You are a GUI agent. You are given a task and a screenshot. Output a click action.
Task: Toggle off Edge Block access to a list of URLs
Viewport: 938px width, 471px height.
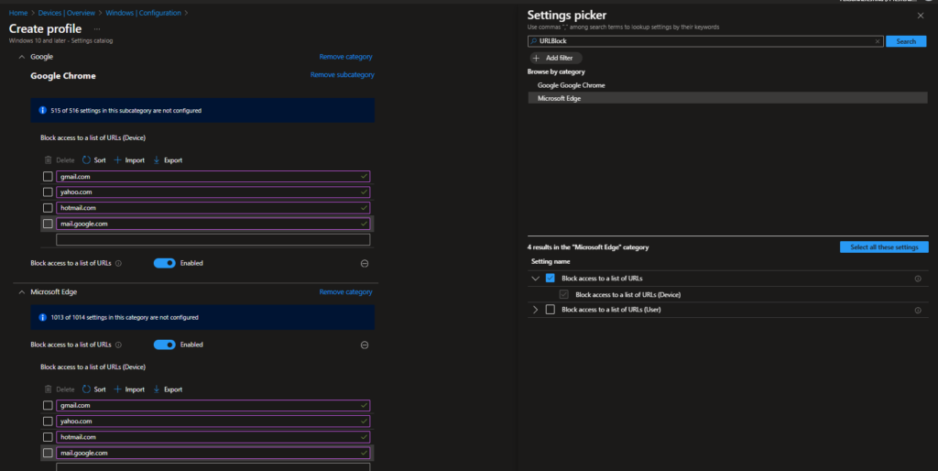165,345
